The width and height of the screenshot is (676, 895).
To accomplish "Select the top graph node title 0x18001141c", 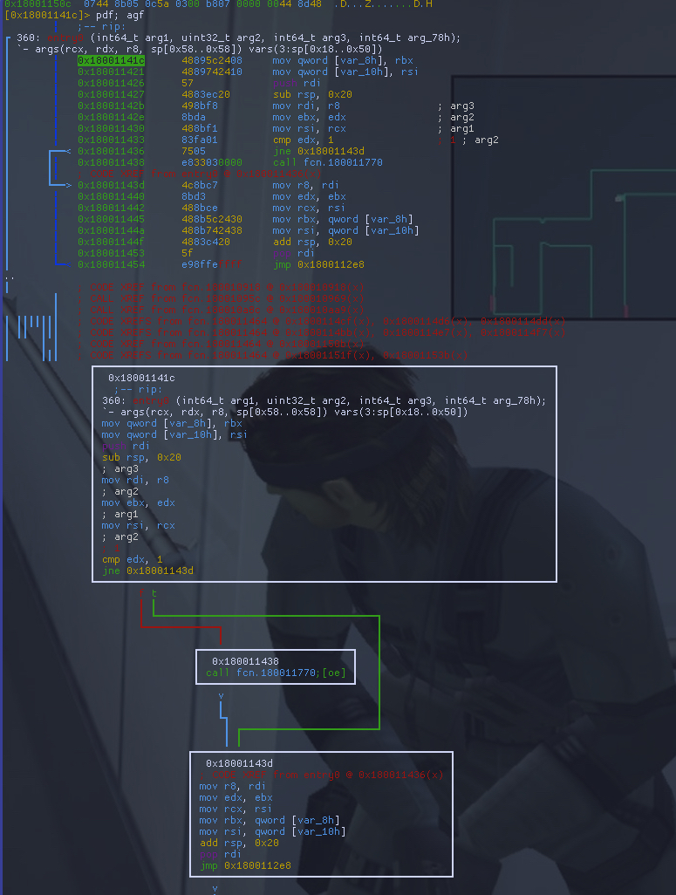I will pyautogui.click(x=141, y=378).
